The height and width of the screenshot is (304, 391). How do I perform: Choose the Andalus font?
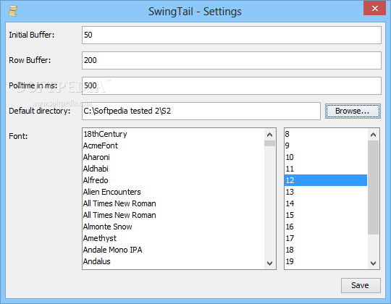[173, 261]
